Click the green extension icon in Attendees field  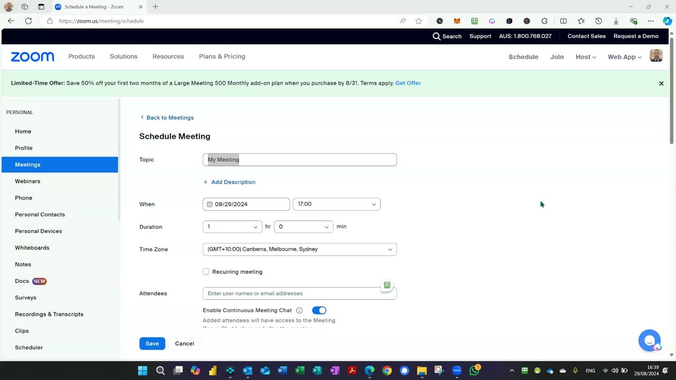coord(387,285)
